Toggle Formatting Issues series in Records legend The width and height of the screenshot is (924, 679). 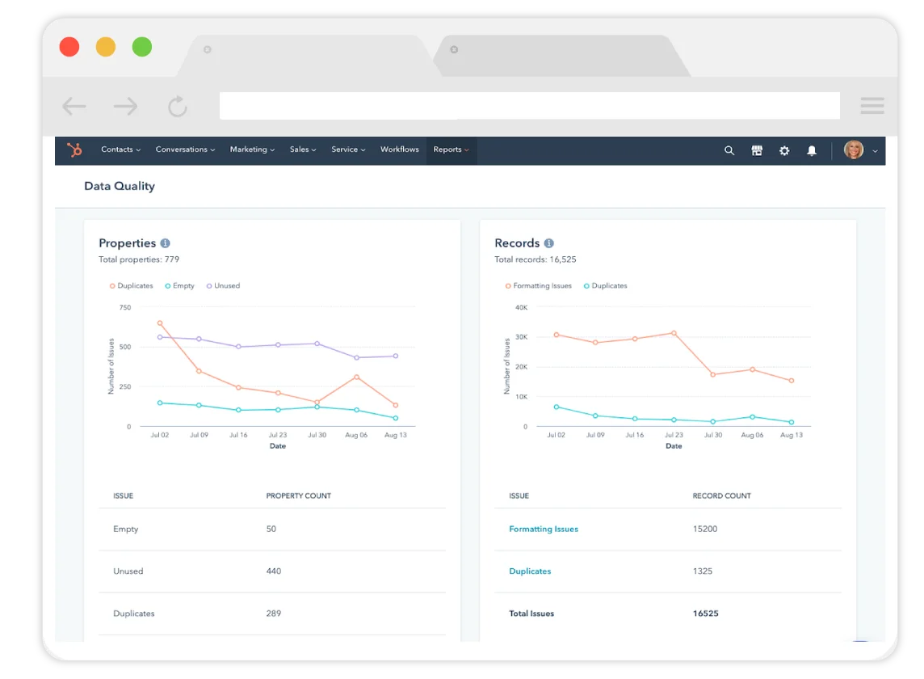pos(539,285)
